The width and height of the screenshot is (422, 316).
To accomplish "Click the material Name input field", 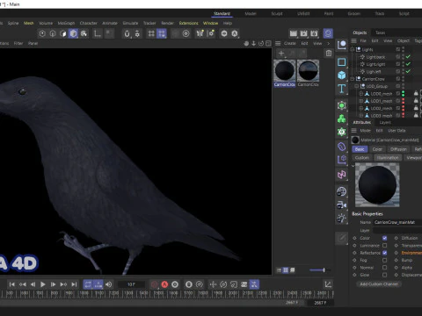I will coord(398,222).
